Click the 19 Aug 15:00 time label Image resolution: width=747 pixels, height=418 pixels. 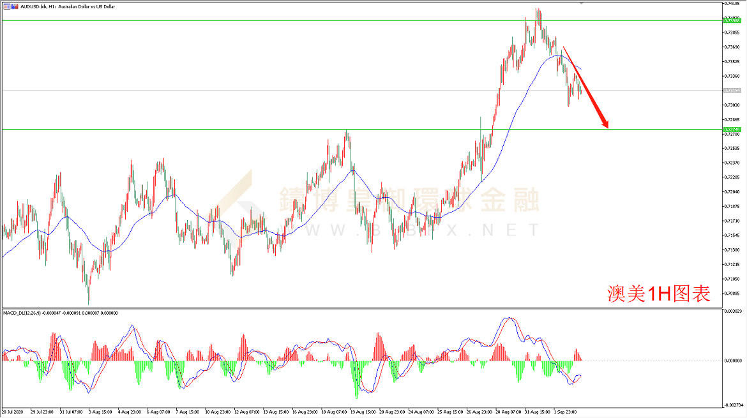pyautogui.click(x=362, y=413)
